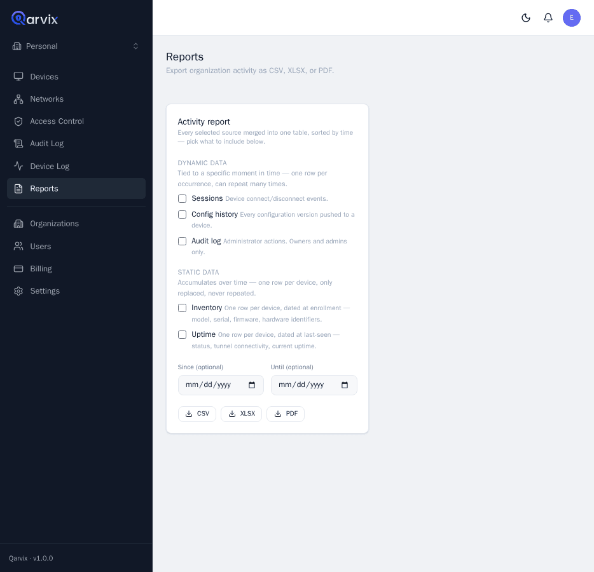Click the Qarvix v1.0.0 version text
This screenshot has height=572, width=594.
31,559
